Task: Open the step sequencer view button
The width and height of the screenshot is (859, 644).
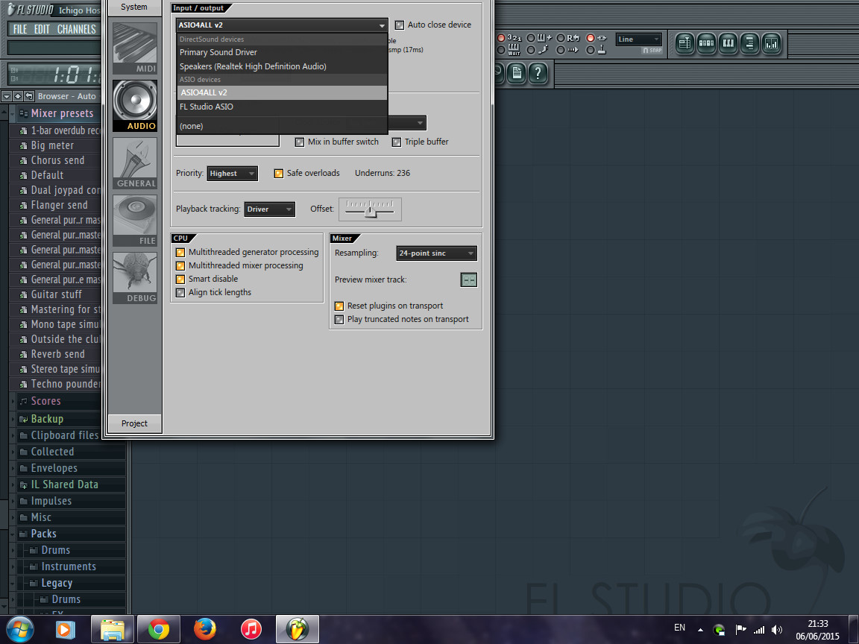Action: click(x=706, y=44)
